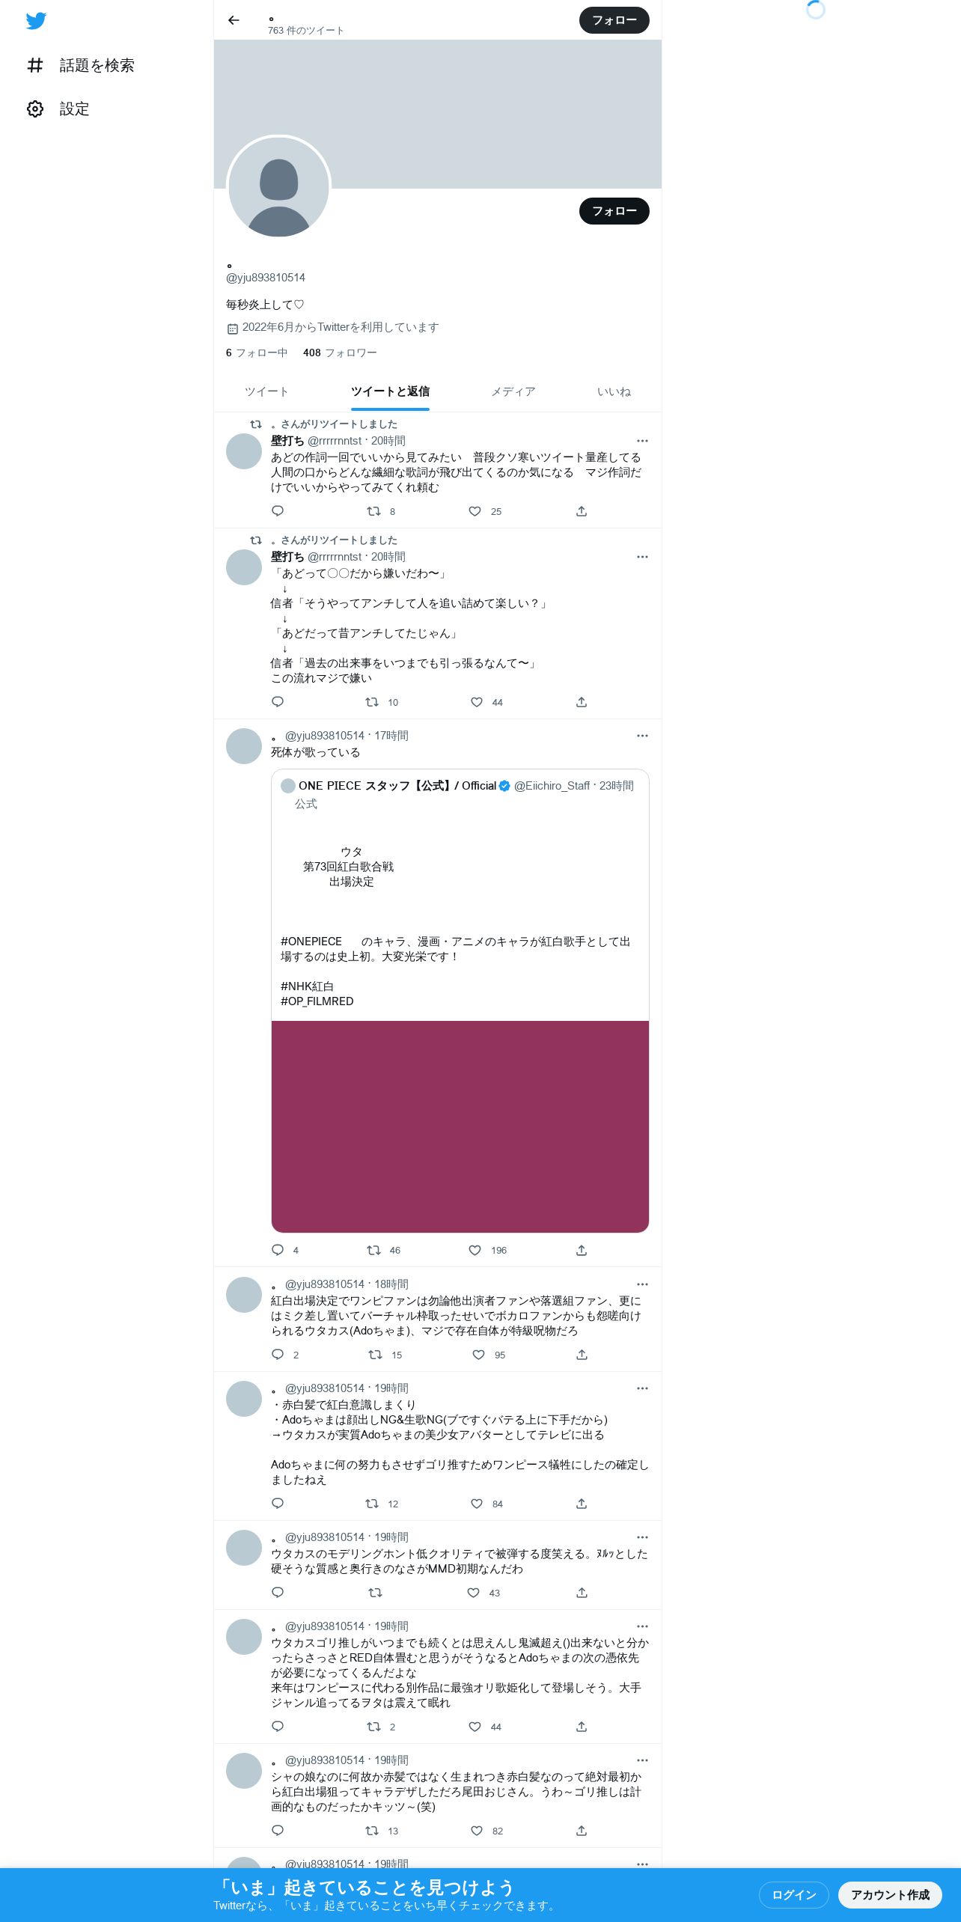Open the ツイート tab
Viewport: 961px width, 1922px height.
[266, 391]
